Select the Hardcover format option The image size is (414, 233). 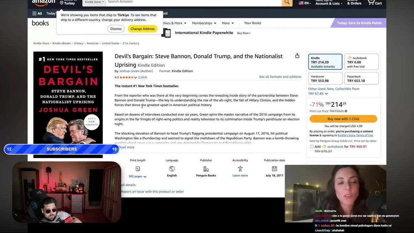325,79
